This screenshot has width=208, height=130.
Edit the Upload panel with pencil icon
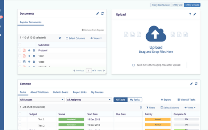tap(195, 14)
